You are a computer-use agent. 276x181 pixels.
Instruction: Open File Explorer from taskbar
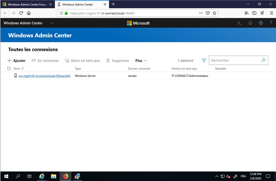[53, 176]
